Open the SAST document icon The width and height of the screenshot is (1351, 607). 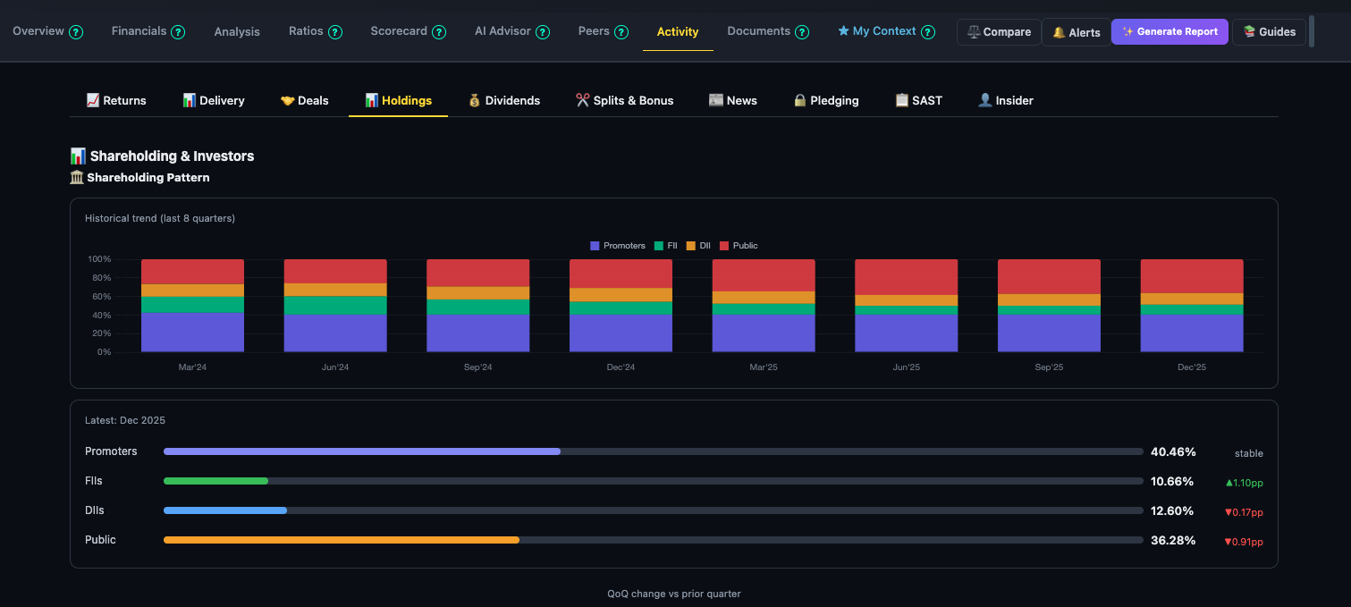pos(901,100)
